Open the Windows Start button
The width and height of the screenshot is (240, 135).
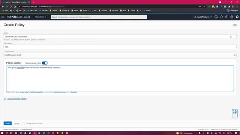click(x=2, y=133)
